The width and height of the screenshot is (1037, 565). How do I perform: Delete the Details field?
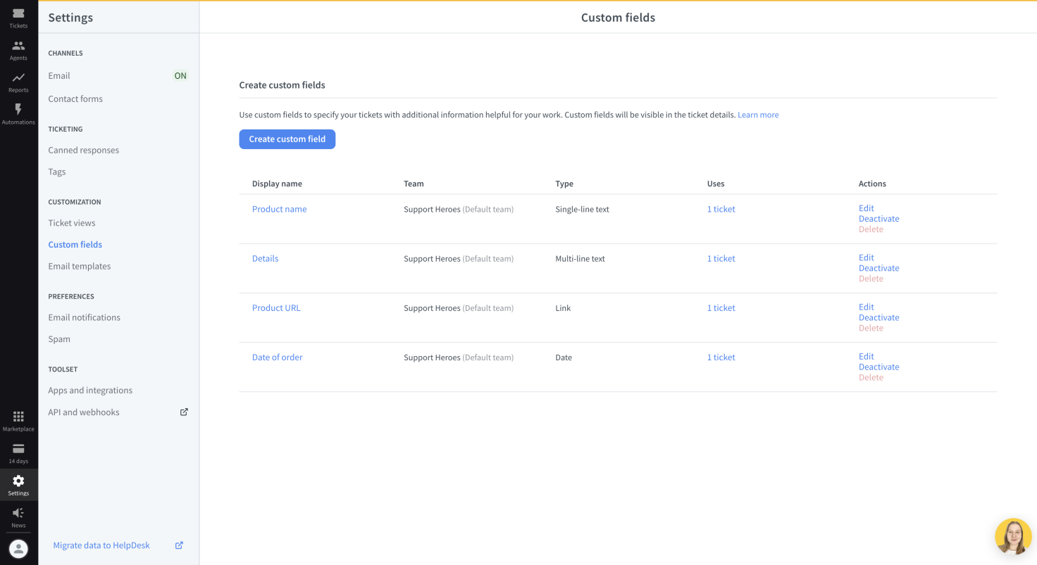pyautogui.click(x=871, y=279)
